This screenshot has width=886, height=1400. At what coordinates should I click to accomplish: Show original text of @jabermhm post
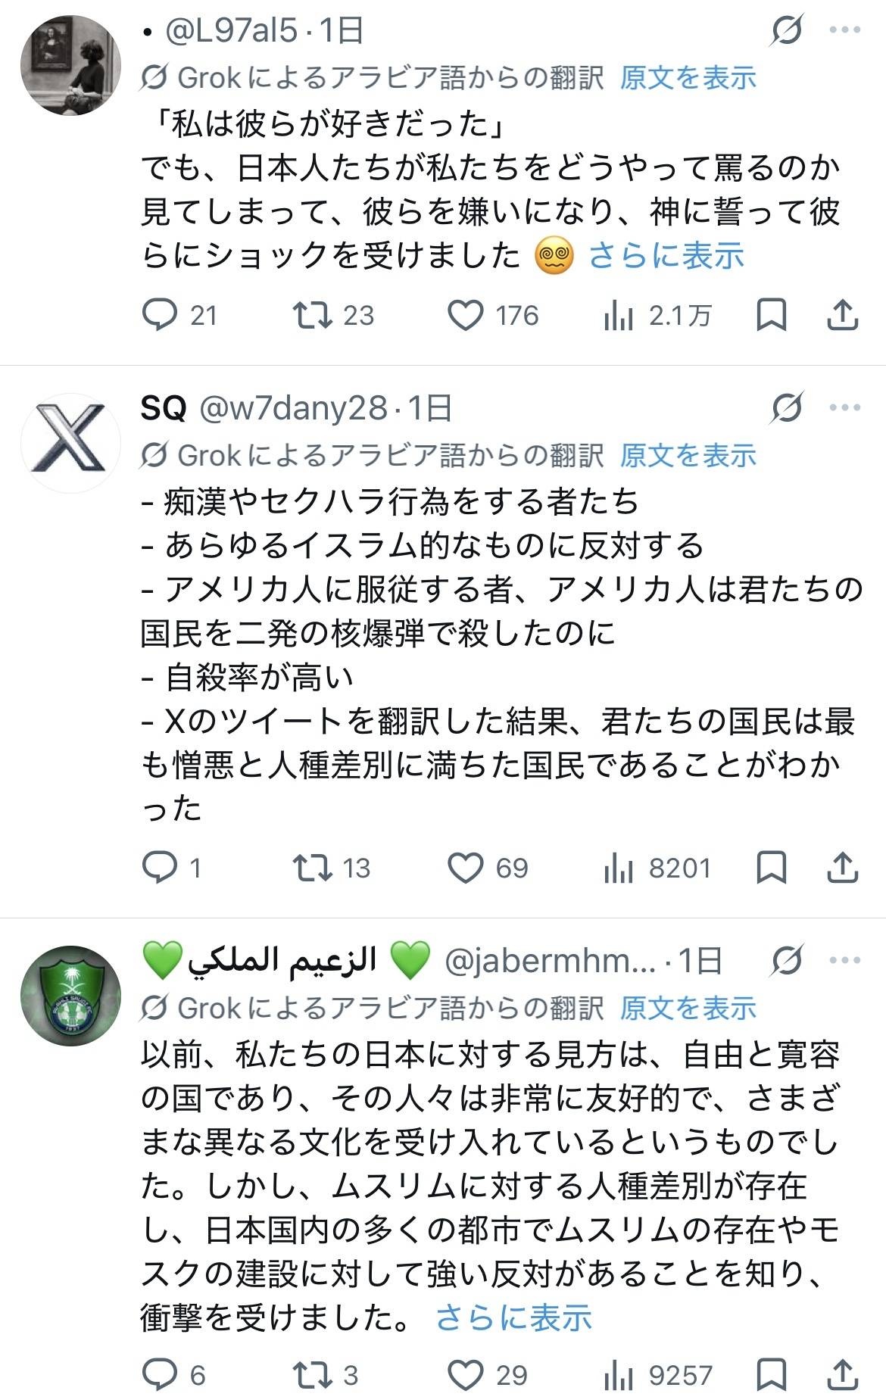688,1008
